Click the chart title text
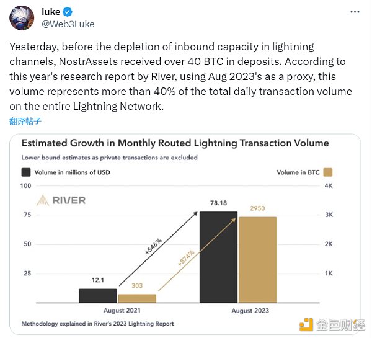The image size is (372, 338). (175, 143)
